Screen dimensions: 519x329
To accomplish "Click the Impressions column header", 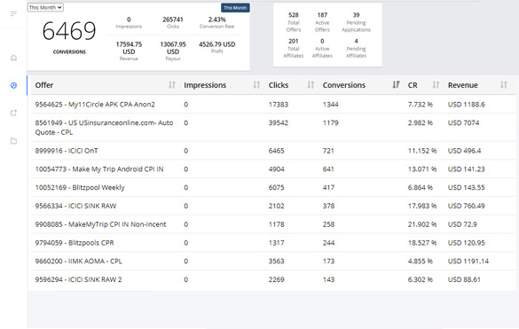I will pyautogui.click(x=205, y=85).
